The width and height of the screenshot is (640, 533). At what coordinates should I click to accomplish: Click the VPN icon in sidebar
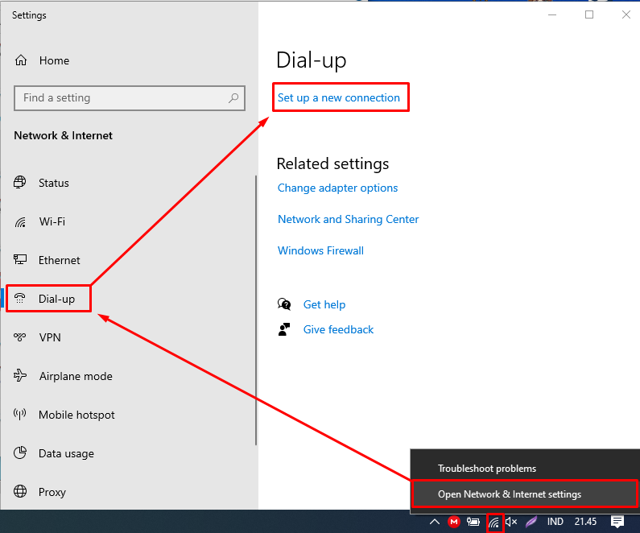click(20, 337)
